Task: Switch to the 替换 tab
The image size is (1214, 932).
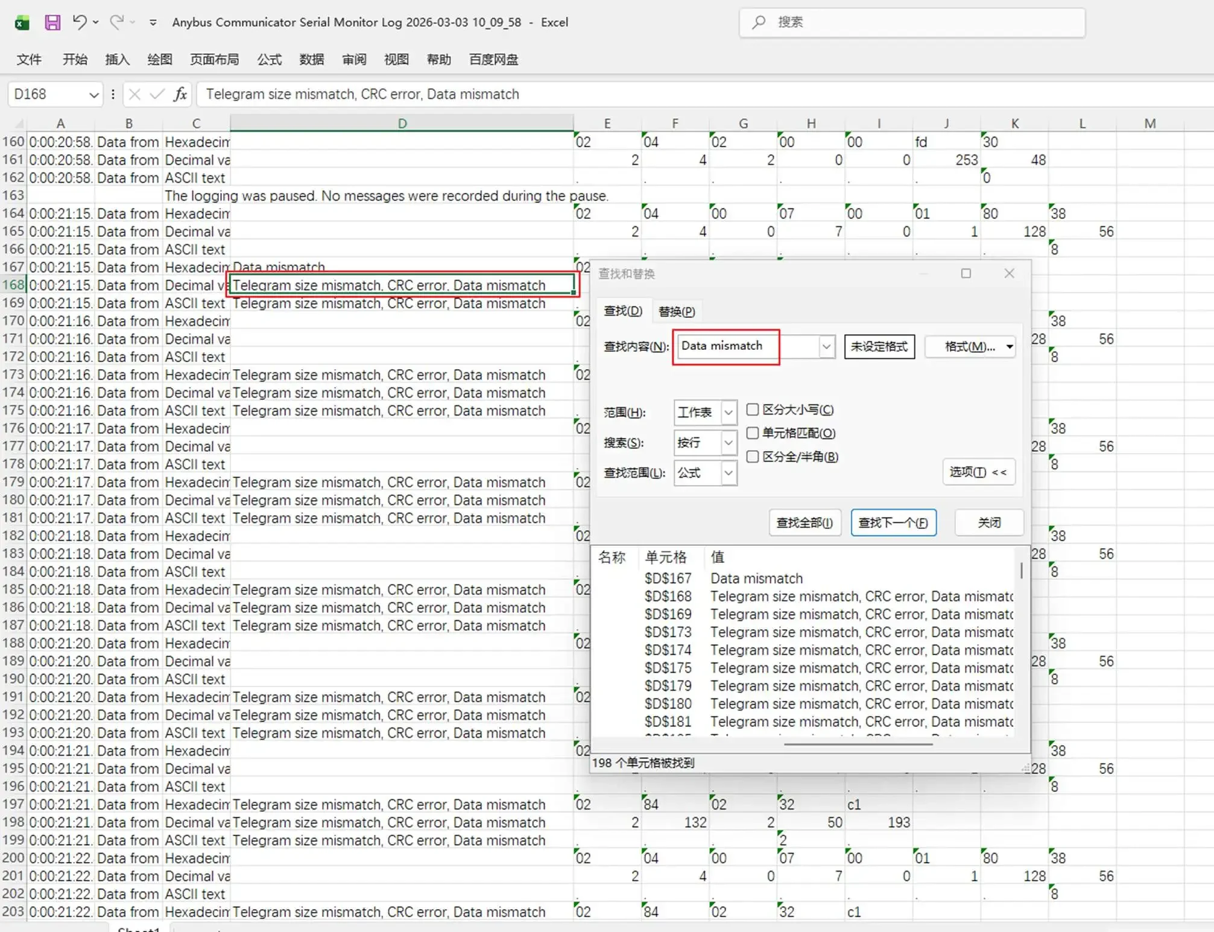Action: tap(676, 311)
